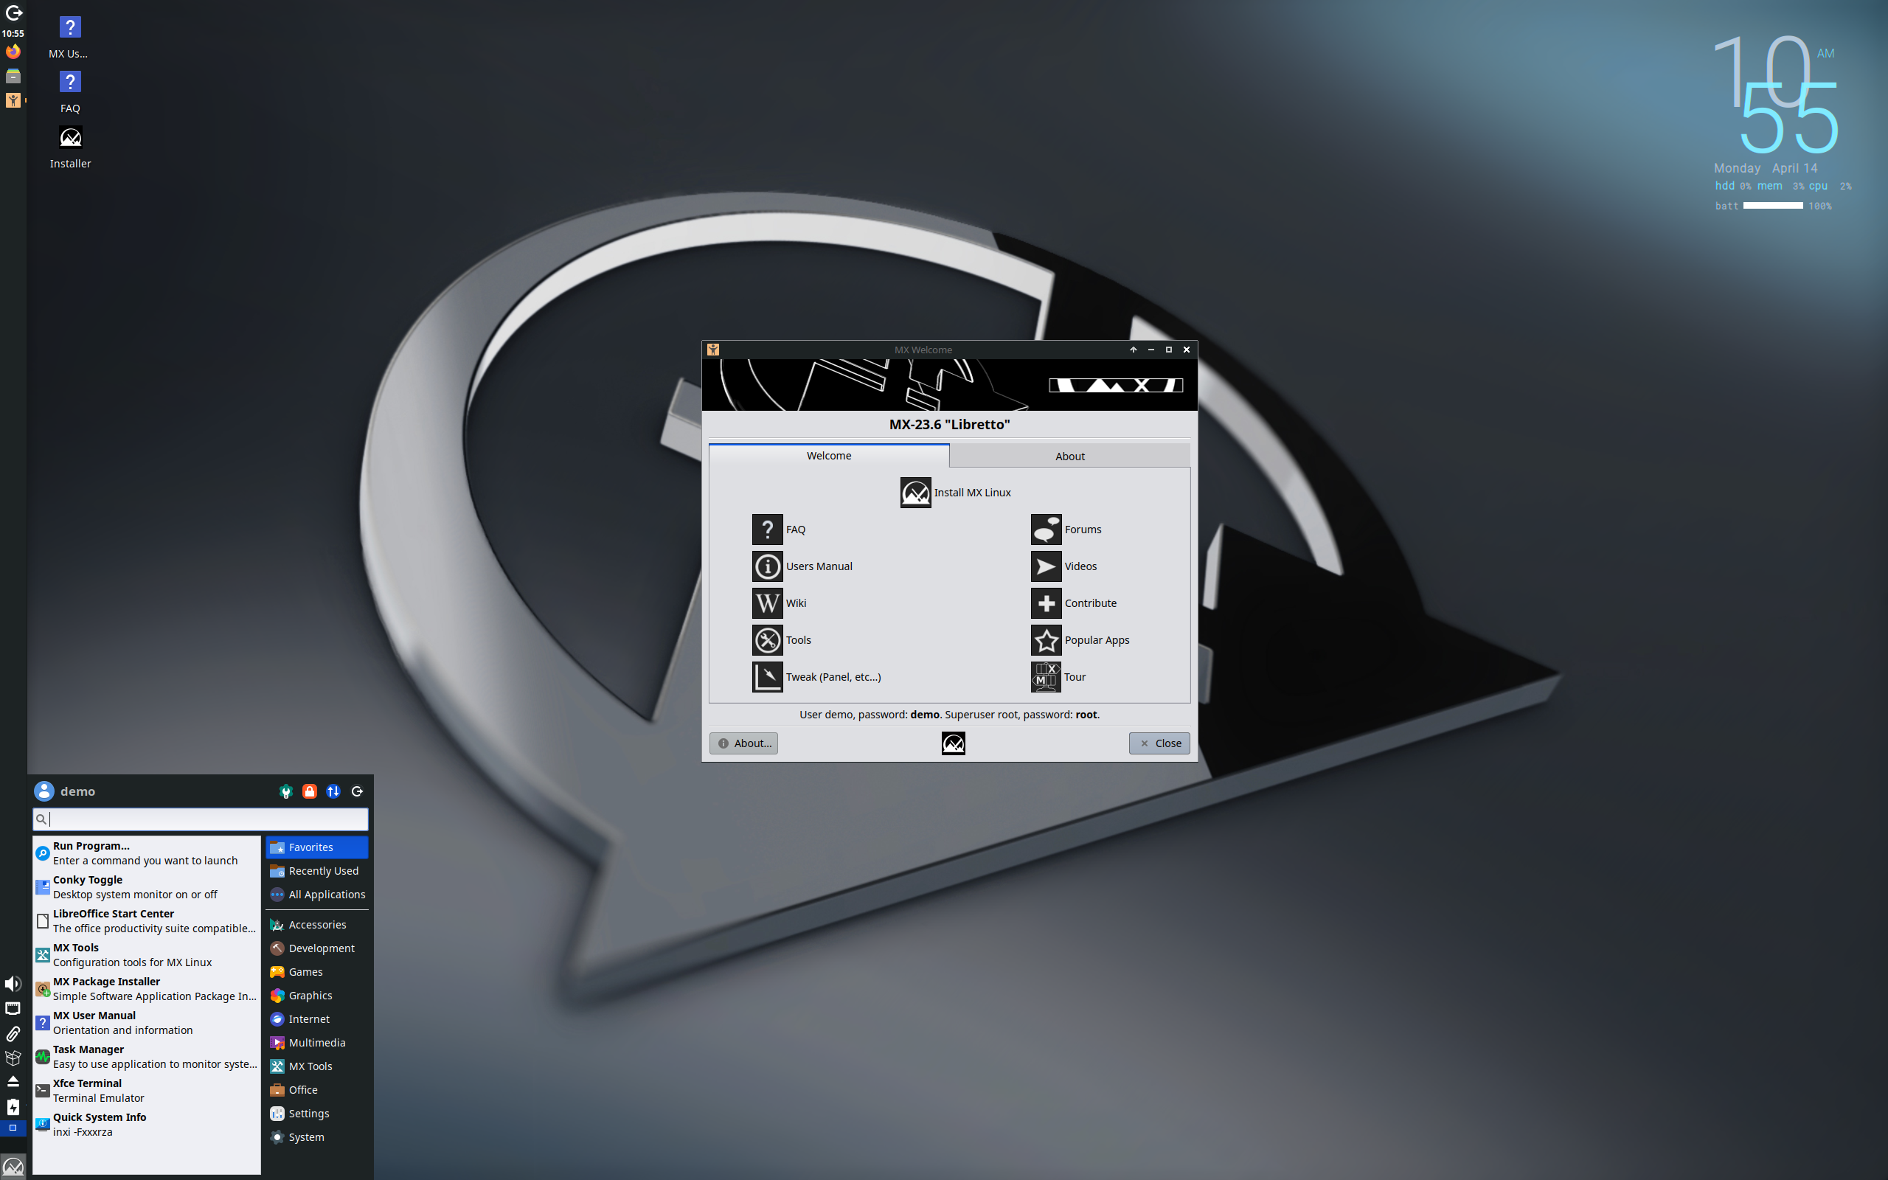
Task: Switch workspace using the workspace switcher
Action: click(13, 1127)
